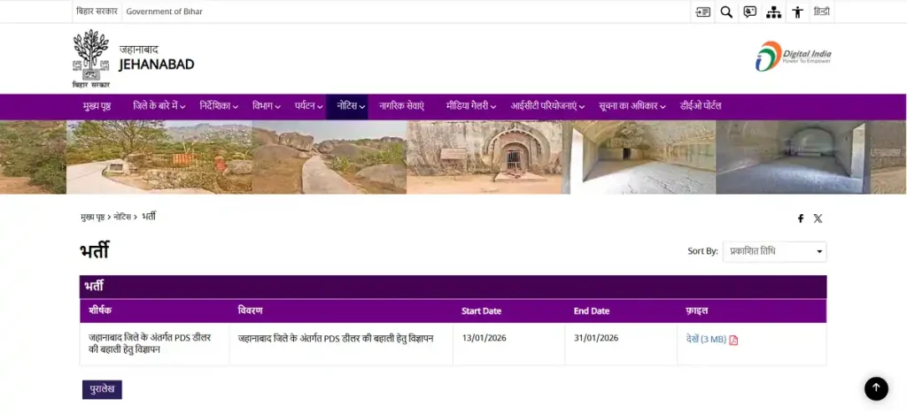This screenshot has width=907, height=414.
Task: Switch language using हिन्दी toggle
Action: tap(822, 11)
